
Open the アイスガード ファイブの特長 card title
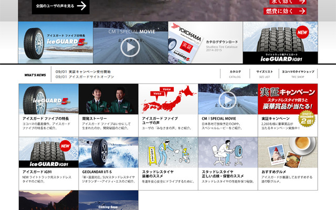click(x=46, y=119)
